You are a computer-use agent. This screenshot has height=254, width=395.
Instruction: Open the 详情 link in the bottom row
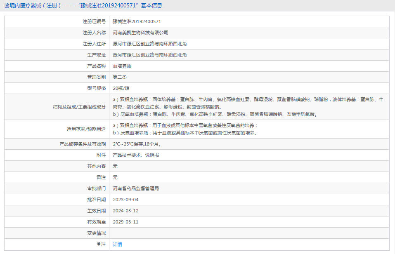point(117,245)
